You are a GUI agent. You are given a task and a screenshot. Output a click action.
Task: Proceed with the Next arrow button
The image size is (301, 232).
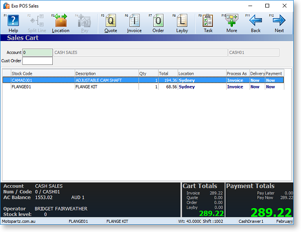(x=279, y=22)
